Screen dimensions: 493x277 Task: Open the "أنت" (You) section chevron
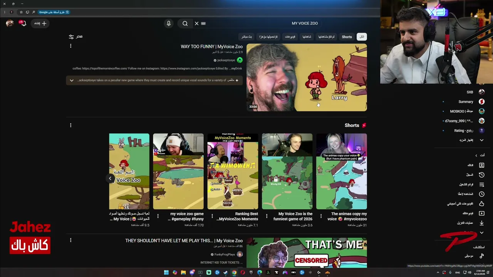pyautogui.click(x=476, y=155)
